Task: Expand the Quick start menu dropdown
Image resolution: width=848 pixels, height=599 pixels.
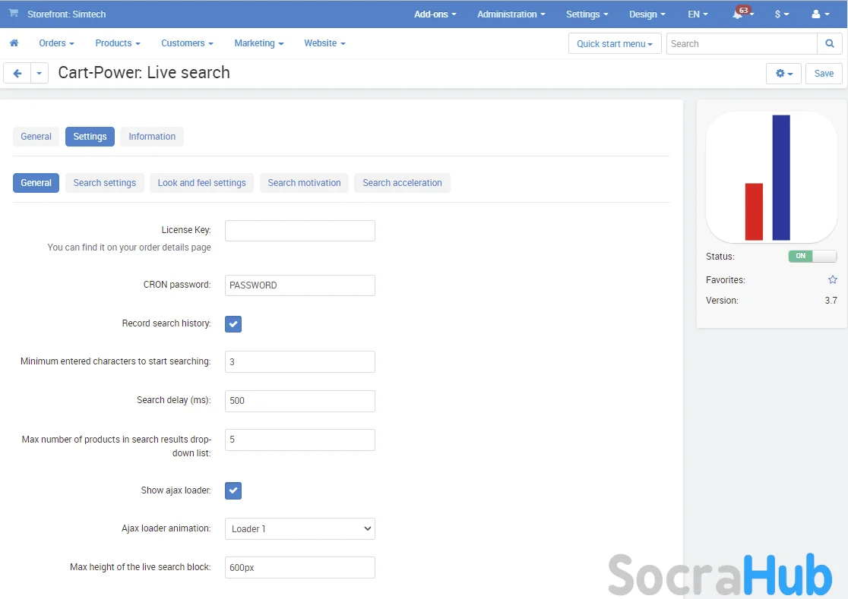Action: click(614, 44)
